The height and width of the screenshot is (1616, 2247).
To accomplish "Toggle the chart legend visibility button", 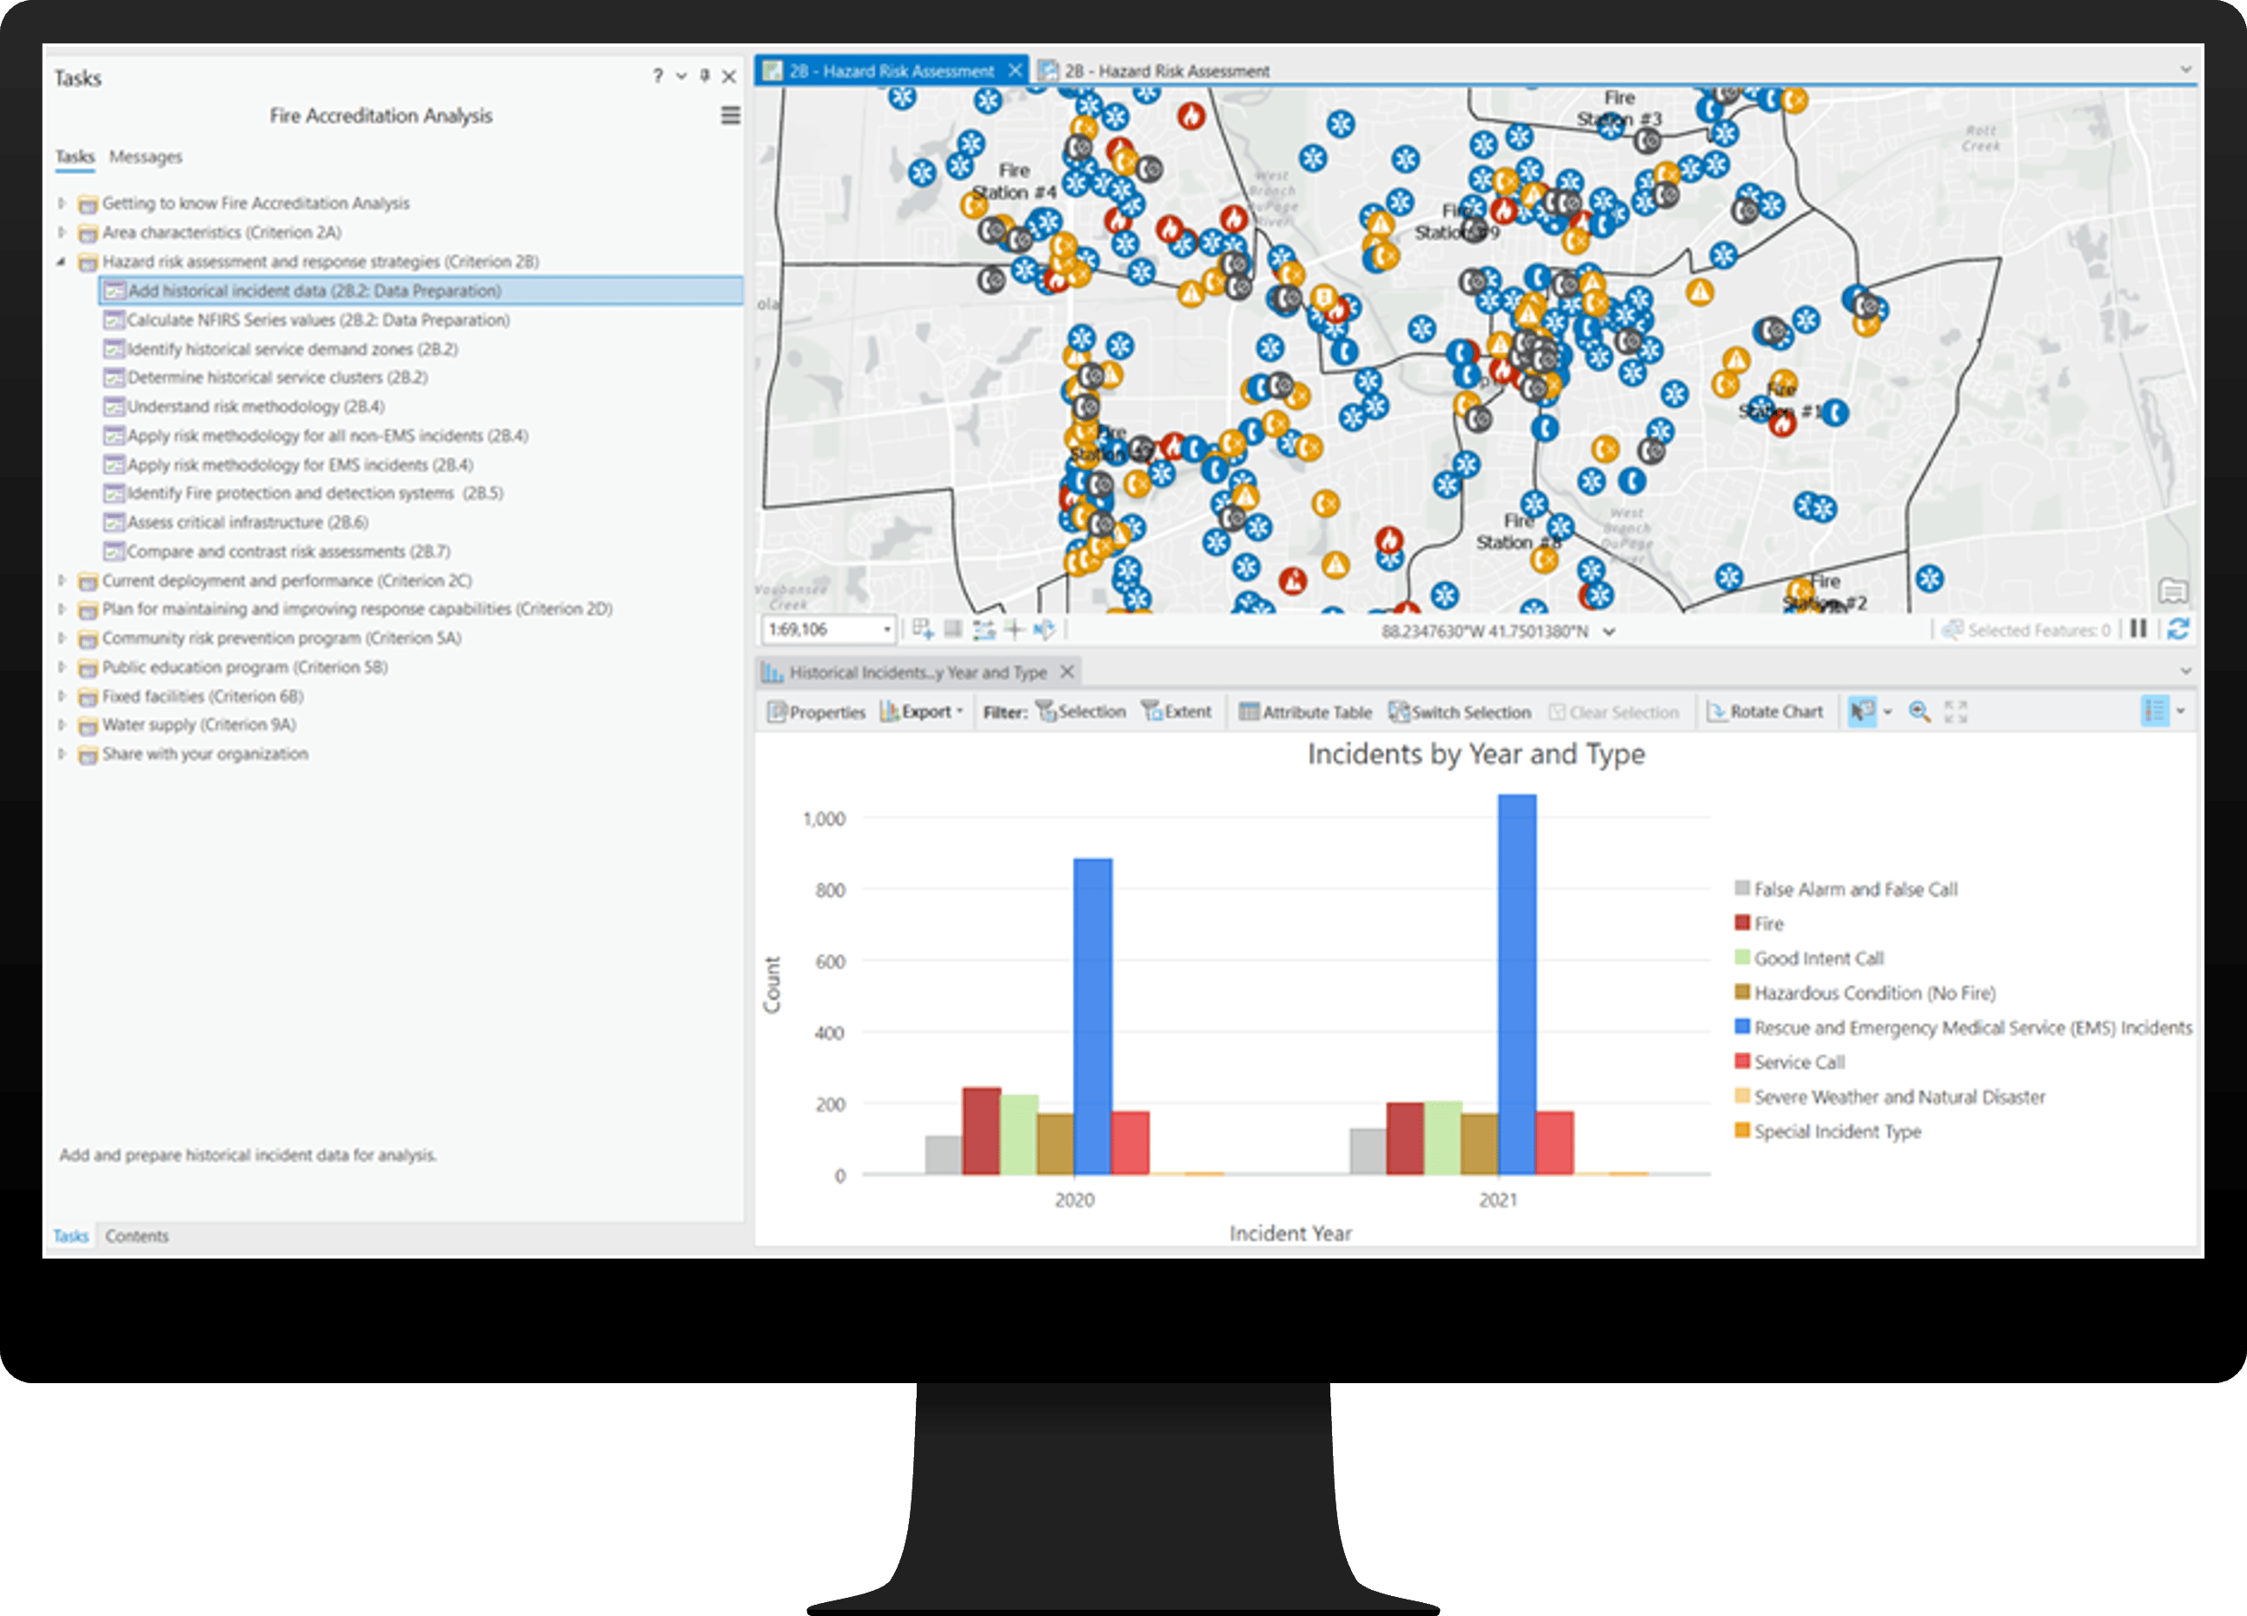I will point(2155,712).
